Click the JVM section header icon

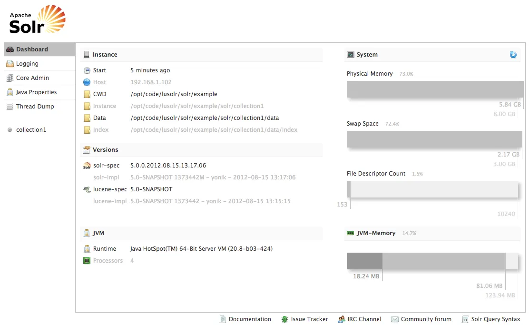pos(87,233)
